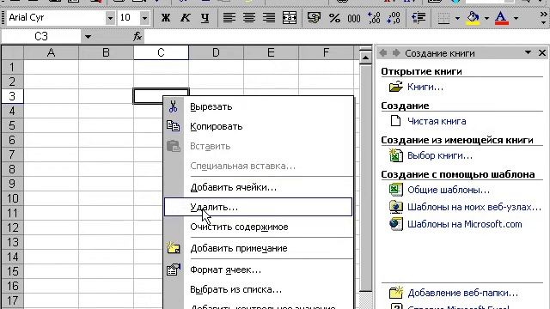Apply red font color to text
The width and height of the screenshot is (550, 309).
pos(502,17)
